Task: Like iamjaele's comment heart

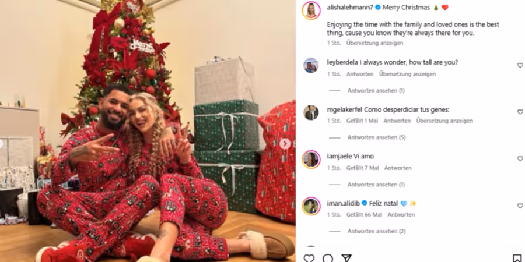Action: pos(520,159)
